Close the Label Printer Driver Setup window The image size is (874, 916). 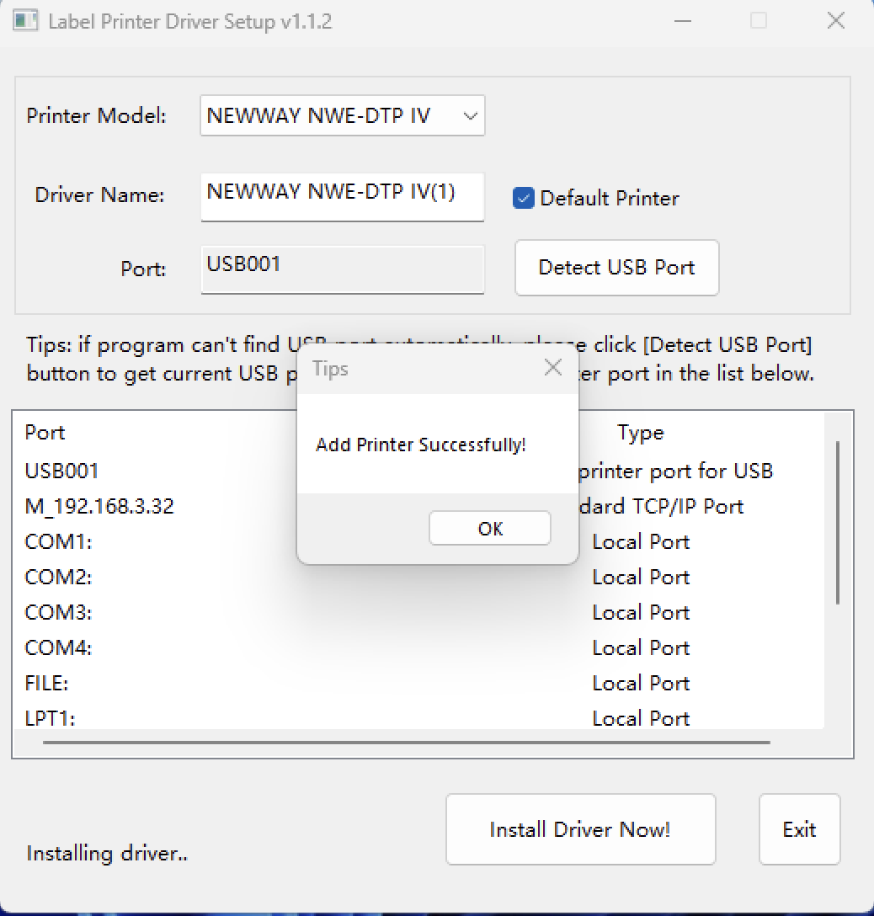836,21
